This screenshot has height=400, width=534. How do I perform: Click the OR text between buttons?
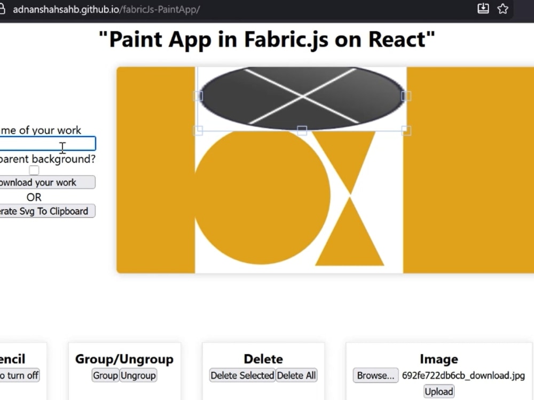click(34, 197)
